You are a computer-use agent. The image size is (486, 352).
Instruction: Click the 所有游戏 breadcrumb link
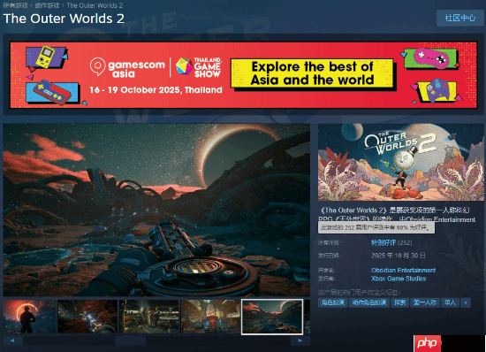(15, 5)
